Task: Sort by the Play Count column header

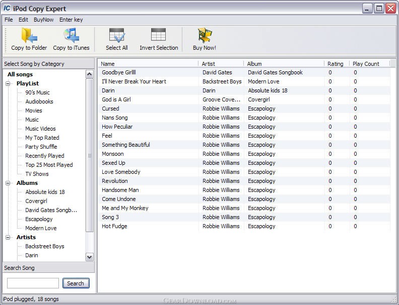Action: (369, 64)
